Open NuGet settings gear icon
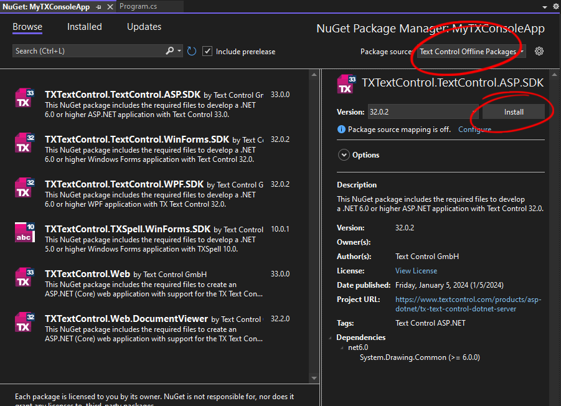Screen dimensions: 561x406 (539, 51)
